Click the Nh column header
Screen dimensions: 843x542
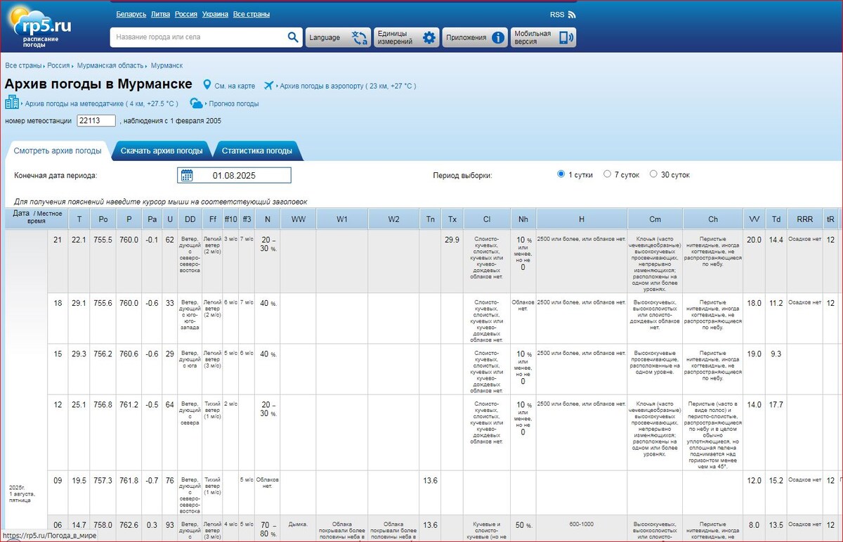pos(523,219)
